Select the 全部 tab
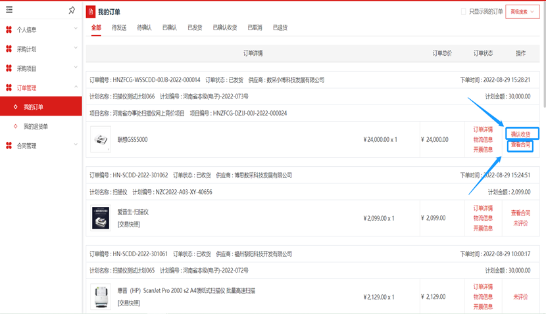 [96, 28]
